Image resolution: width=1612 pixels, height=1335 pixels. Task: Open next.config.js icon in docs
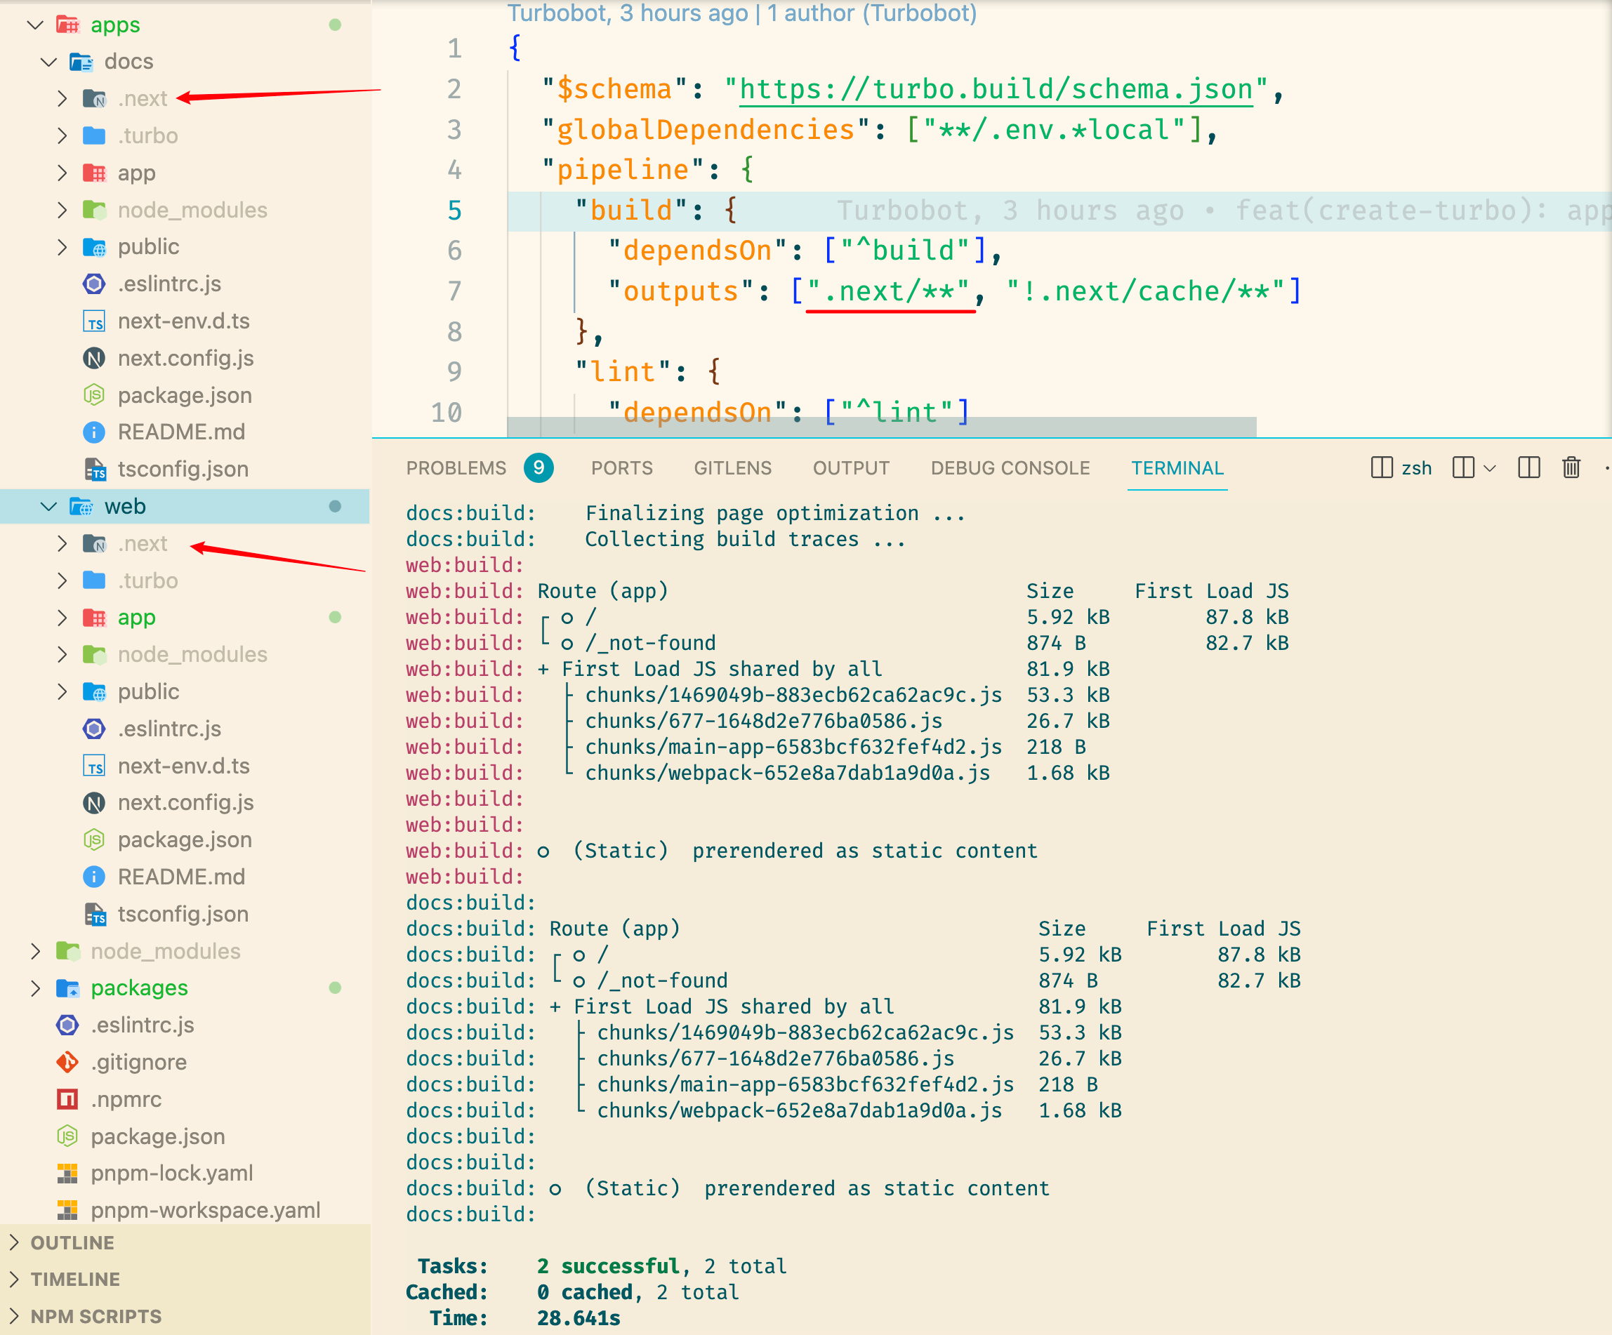coord(93,358)
